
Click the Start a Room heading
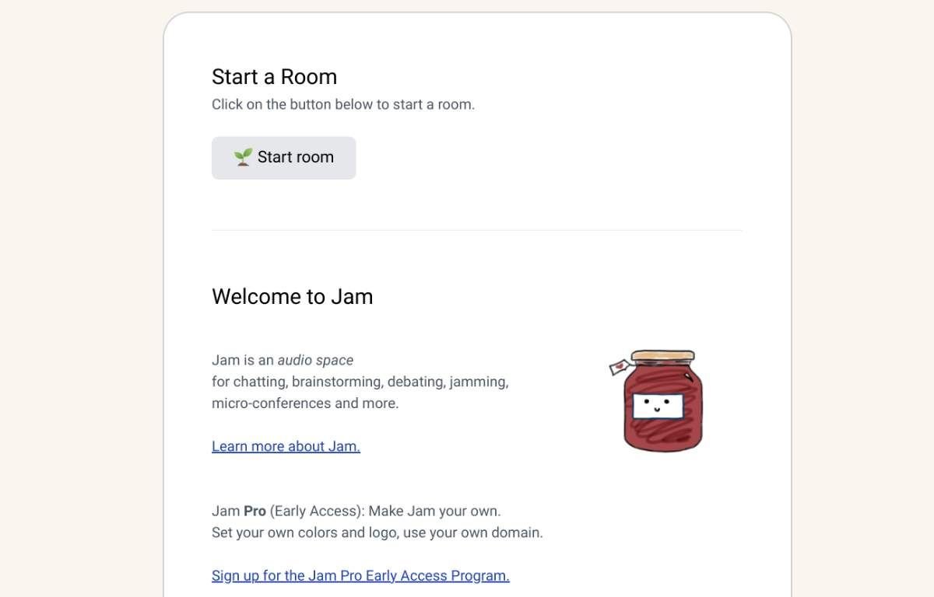click(274, 77)
